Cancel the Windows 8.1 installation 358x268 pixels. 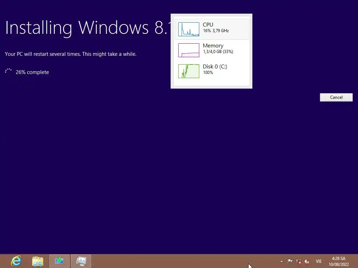[336, 97]
